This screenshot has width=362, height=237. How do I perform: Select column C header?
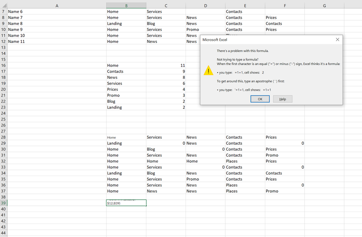(x=166, y=5)
